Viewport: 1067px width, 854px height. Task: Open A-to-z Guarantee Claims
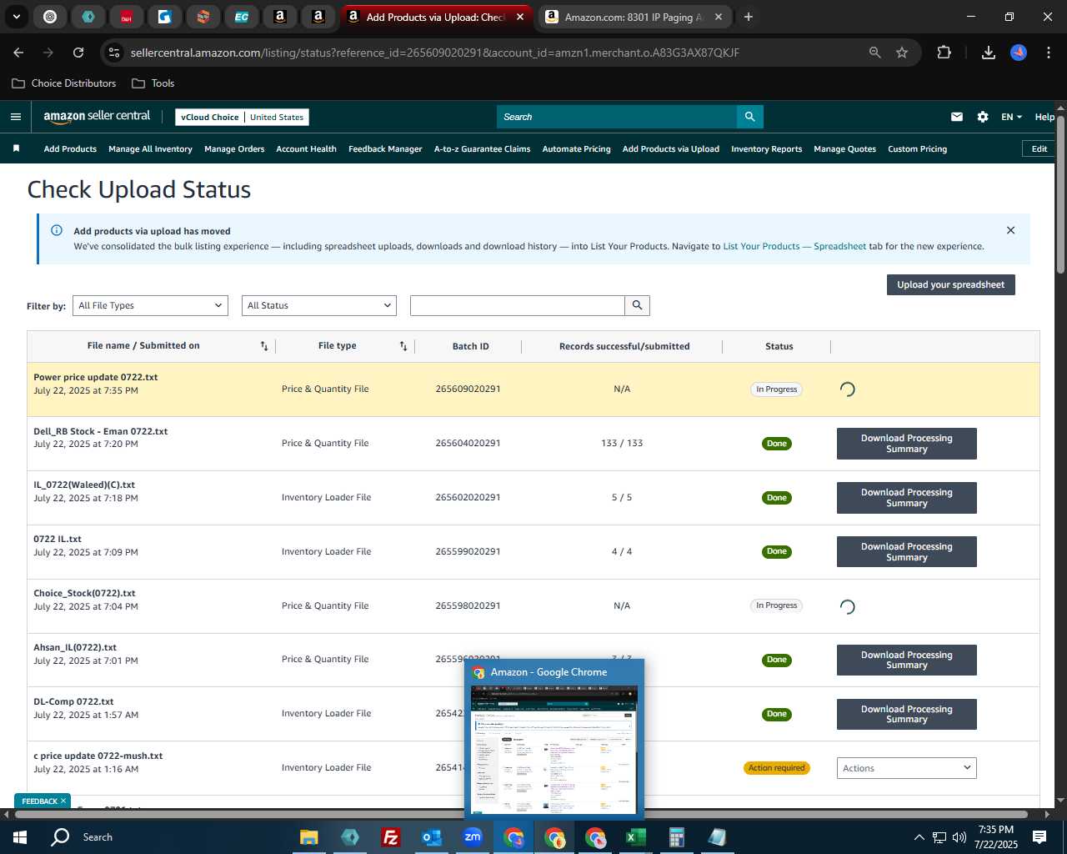click(482, 148)
